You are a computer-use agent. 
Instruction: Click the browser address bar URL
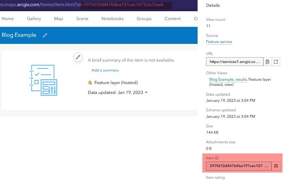[x=82, y=4]
